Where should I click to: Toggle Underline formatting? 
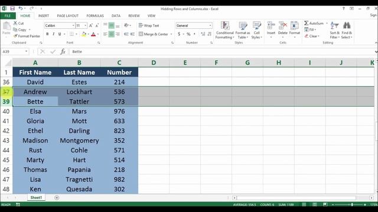tap(60, 34)
